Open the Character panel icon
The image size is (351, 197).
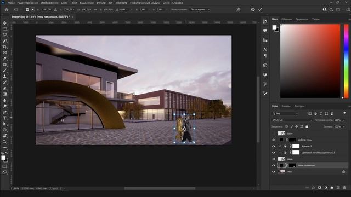(x=265, y=49)
